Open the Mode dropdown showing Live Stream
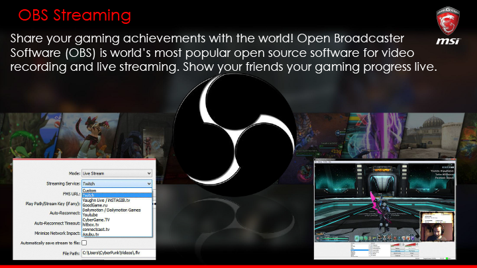 pyautogui.click(x=117, y=173)
